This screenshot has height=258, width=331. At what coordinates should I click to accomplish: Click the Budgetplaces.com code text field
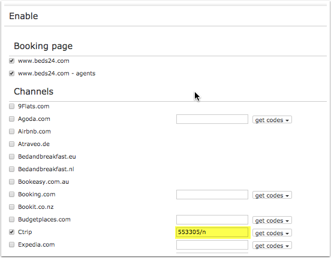pyautogui.click(x=212, y=220)
